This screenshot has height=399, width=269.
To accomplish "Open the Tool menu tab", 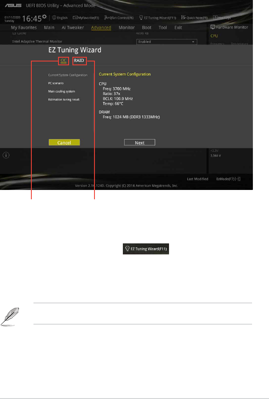I will [163, 28].
